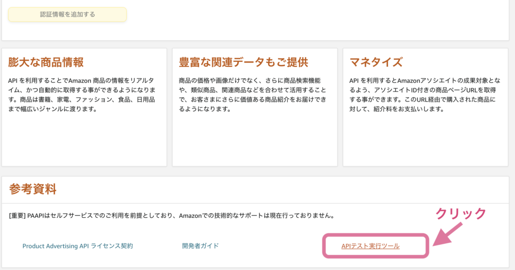Click the 認証情報を追加する button
This screenshot has width=515, height=270.
(67, 15)
